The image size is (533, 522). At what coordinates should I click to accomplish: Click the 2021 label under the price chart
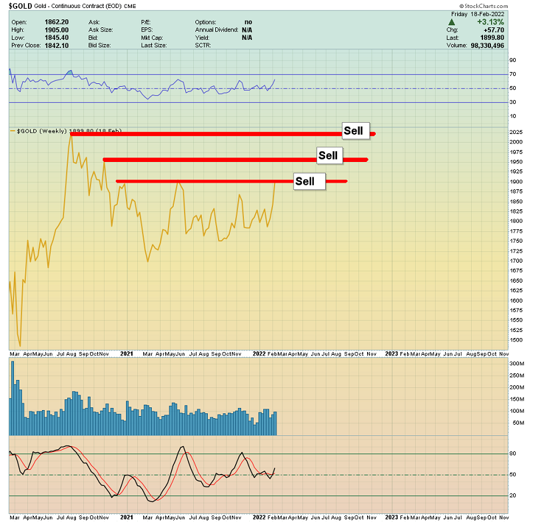tap(127, 353)
